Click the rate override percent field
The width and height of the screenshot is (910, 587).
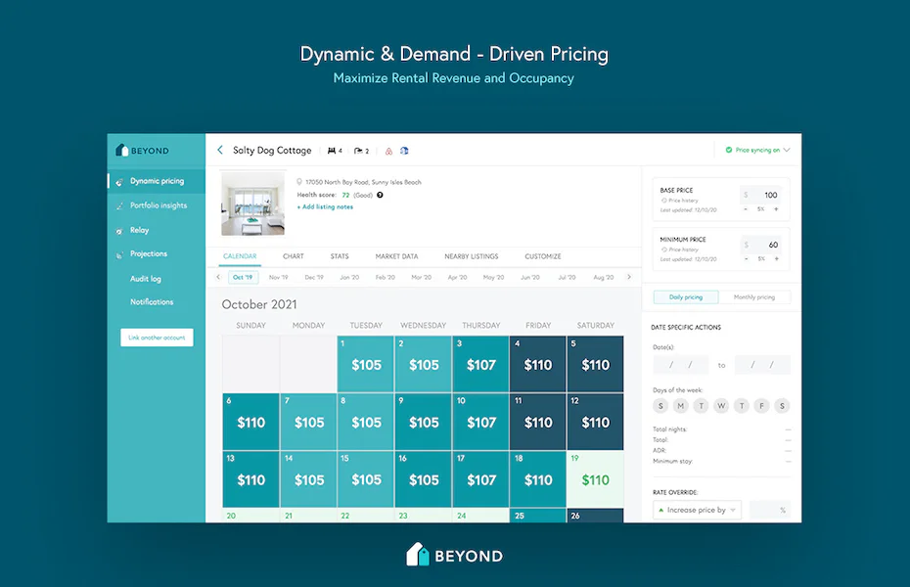coord(770,511)
